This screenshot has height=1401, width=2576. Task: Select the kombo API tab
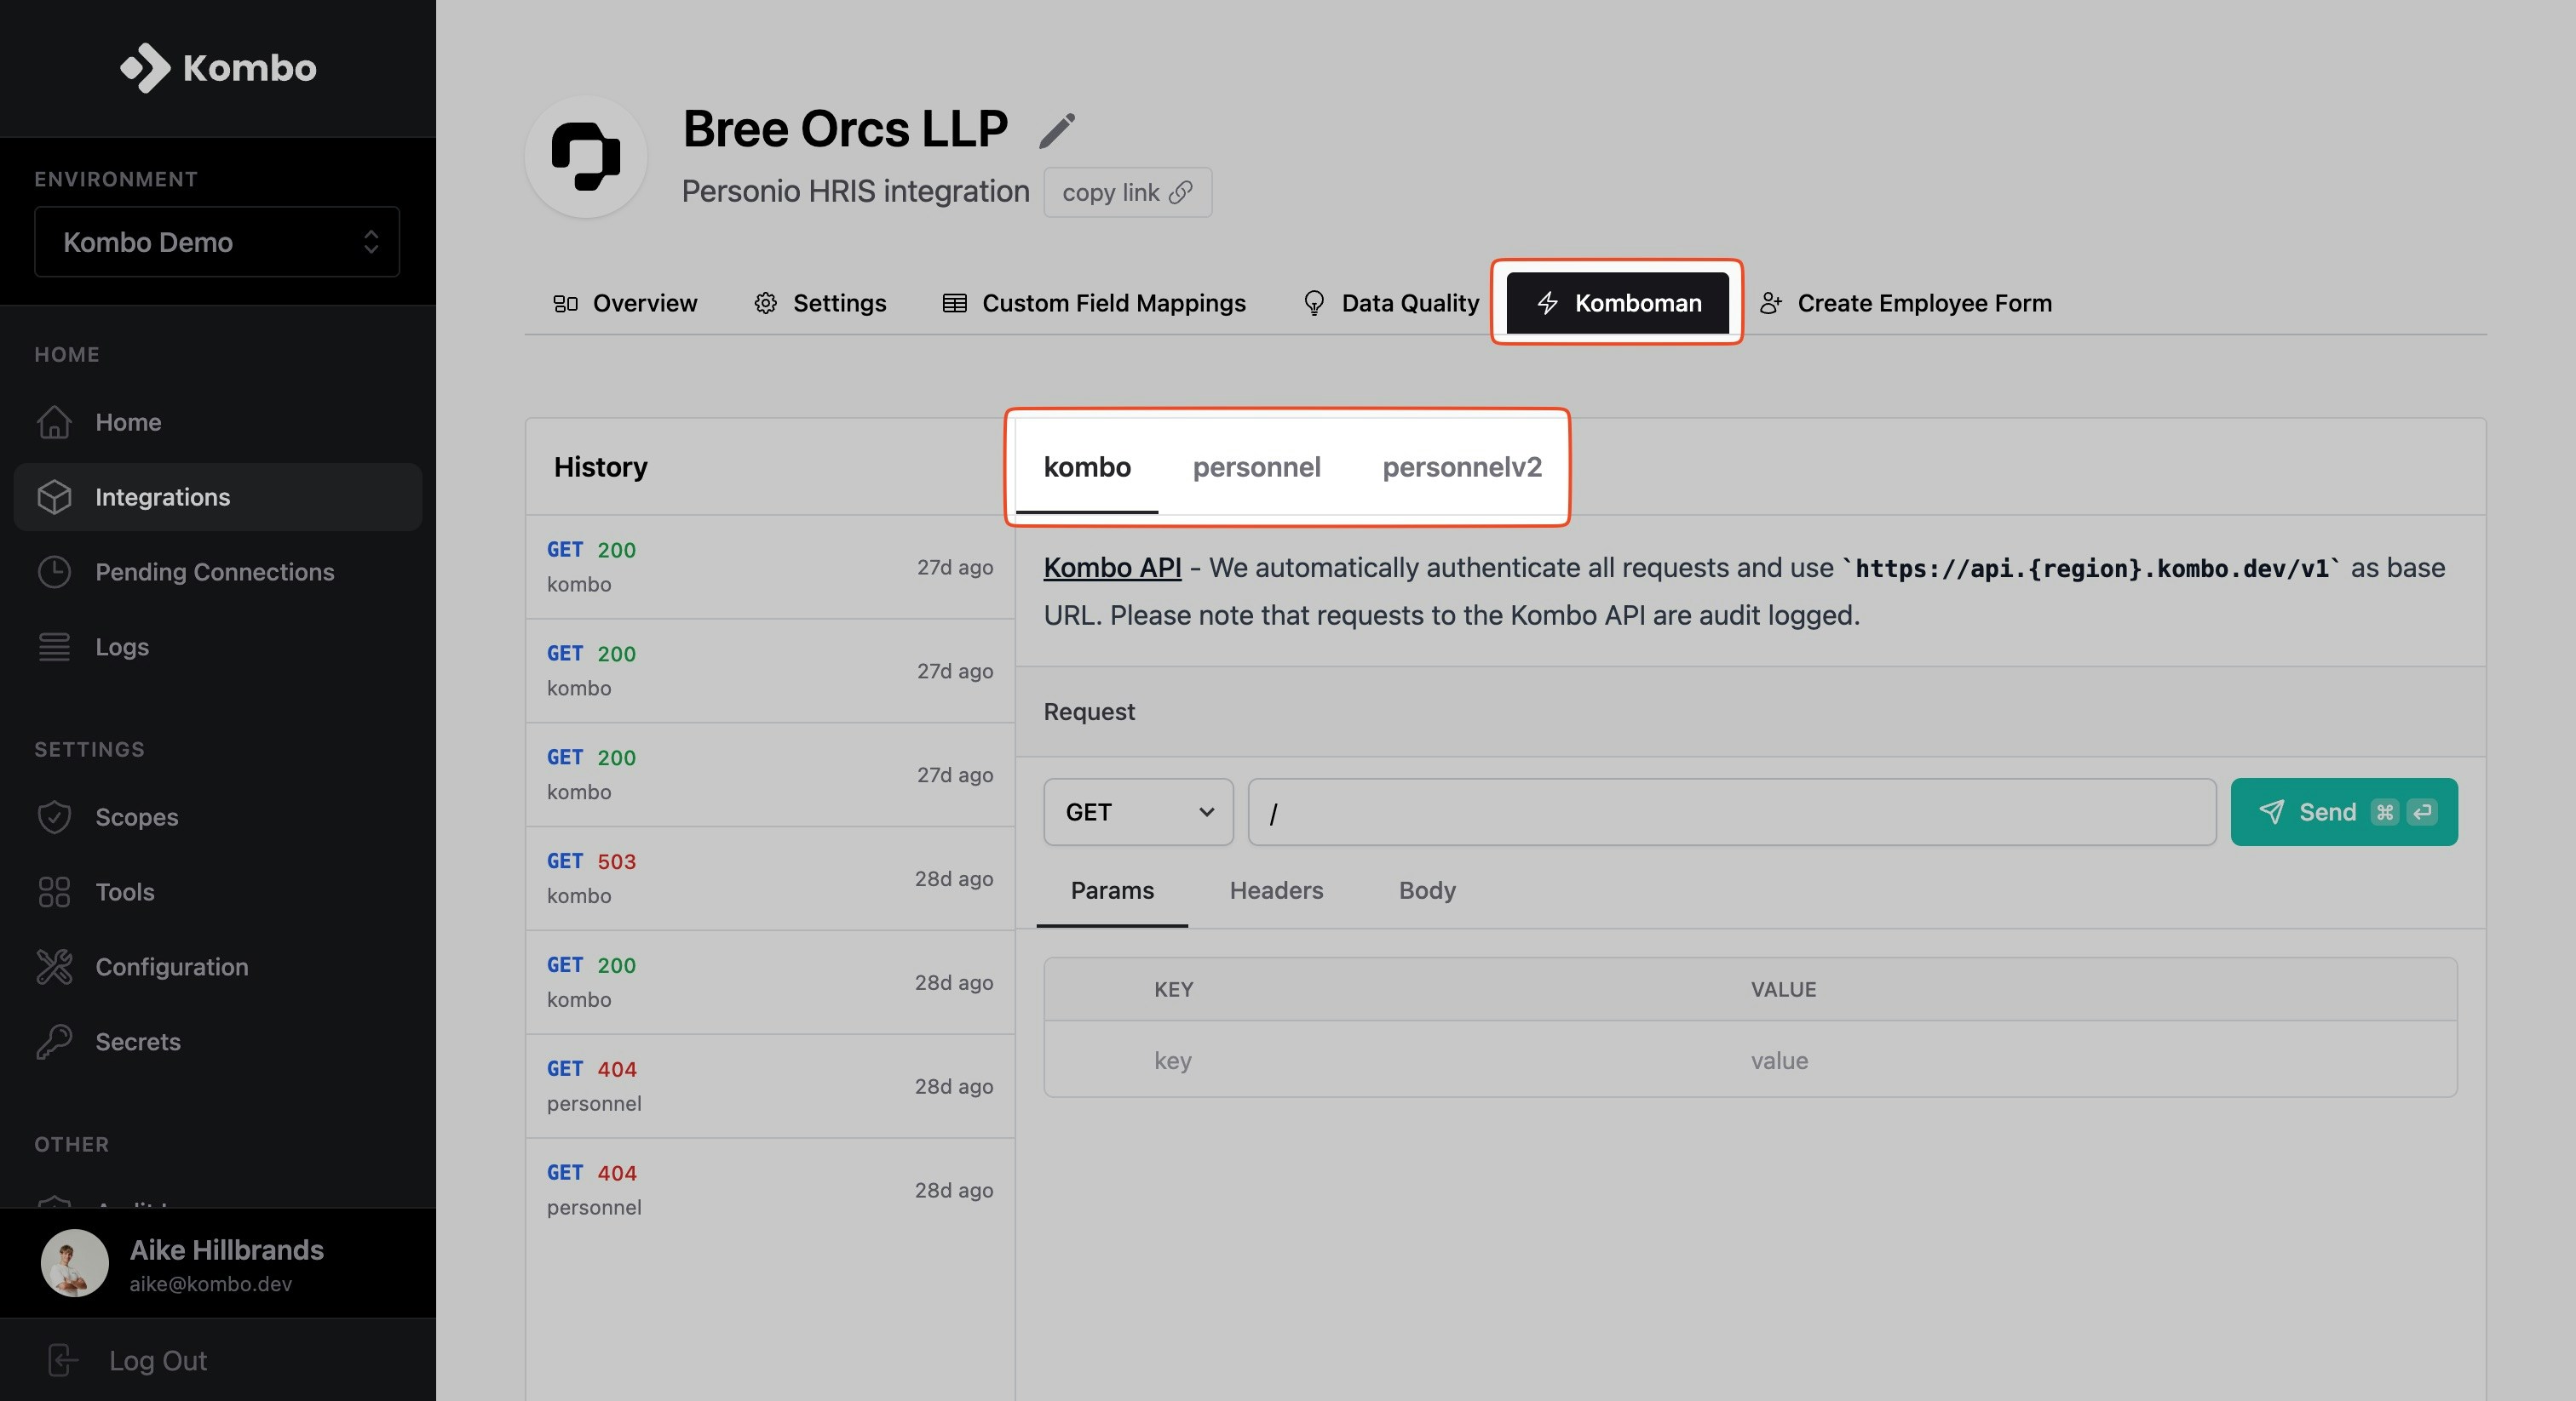[x=1087, y=467]
